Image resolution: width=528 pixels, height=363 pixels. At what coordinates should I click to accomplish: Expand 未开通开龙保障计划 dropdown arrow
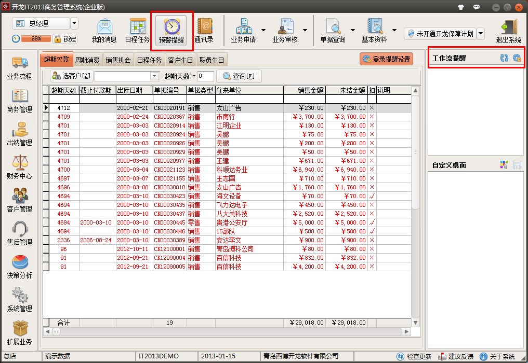tap(481, 33)
